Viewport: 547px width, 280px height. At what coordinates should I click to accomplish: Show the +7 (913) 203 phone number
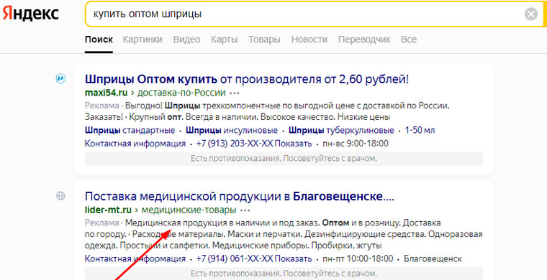(x=254, y=144)
